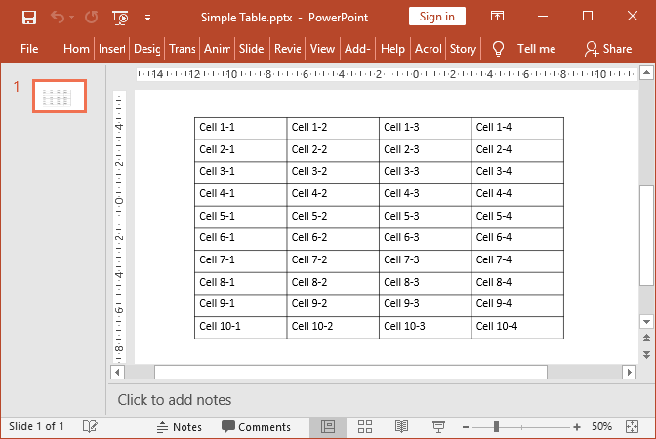Screen dimensions: 656x439
Task: Start slideshow from beginning via quick access icon
Action: [x=120, y=17]
